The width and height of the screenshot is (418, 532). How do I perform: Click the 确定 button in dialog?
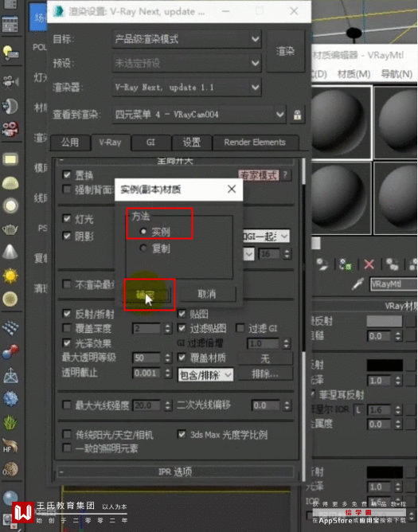coord(148,294)
